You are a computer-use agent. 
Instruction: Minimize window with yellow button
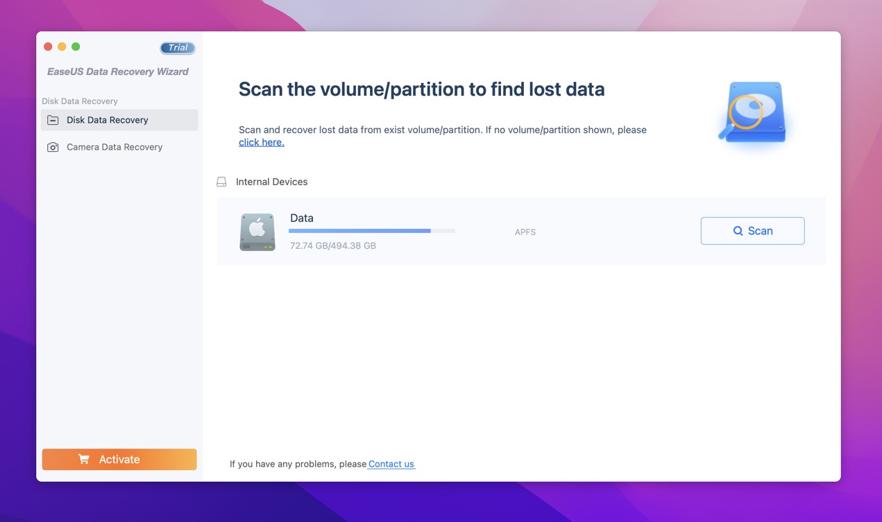pyautogui.click(x=62, y=46)
